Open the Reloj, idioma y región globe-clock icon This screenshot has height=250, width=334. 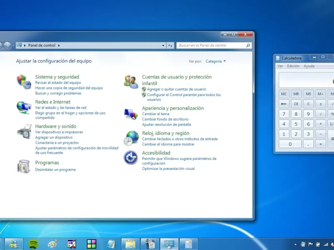(x=131, y=138)
